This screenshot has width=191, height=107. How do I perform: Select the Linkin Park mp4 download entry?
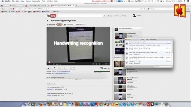148,53
